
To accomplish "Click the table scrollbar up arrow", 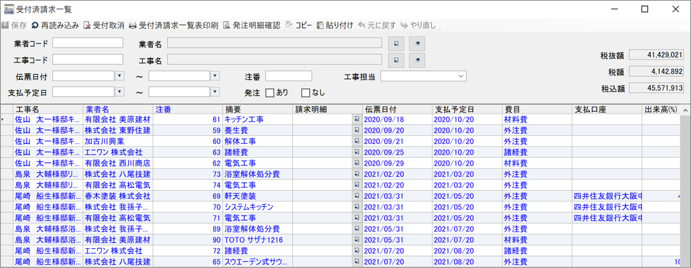I will pyautogui.click(x=685, y=110).
